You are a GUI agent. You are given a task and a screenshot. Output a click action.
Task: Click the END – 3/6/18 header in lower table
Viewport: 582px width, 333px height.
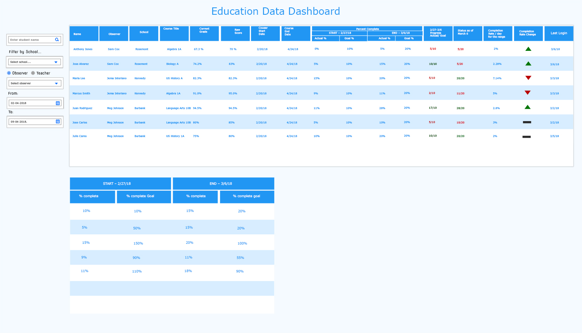coord(223,184)
